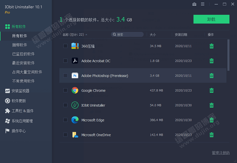Select 已监控的软件 in sidebar
This screenshot has height=163, width=237.
(23, 54)
